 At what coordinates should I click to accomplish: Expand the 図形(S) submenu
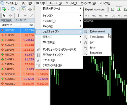(59, 37)
